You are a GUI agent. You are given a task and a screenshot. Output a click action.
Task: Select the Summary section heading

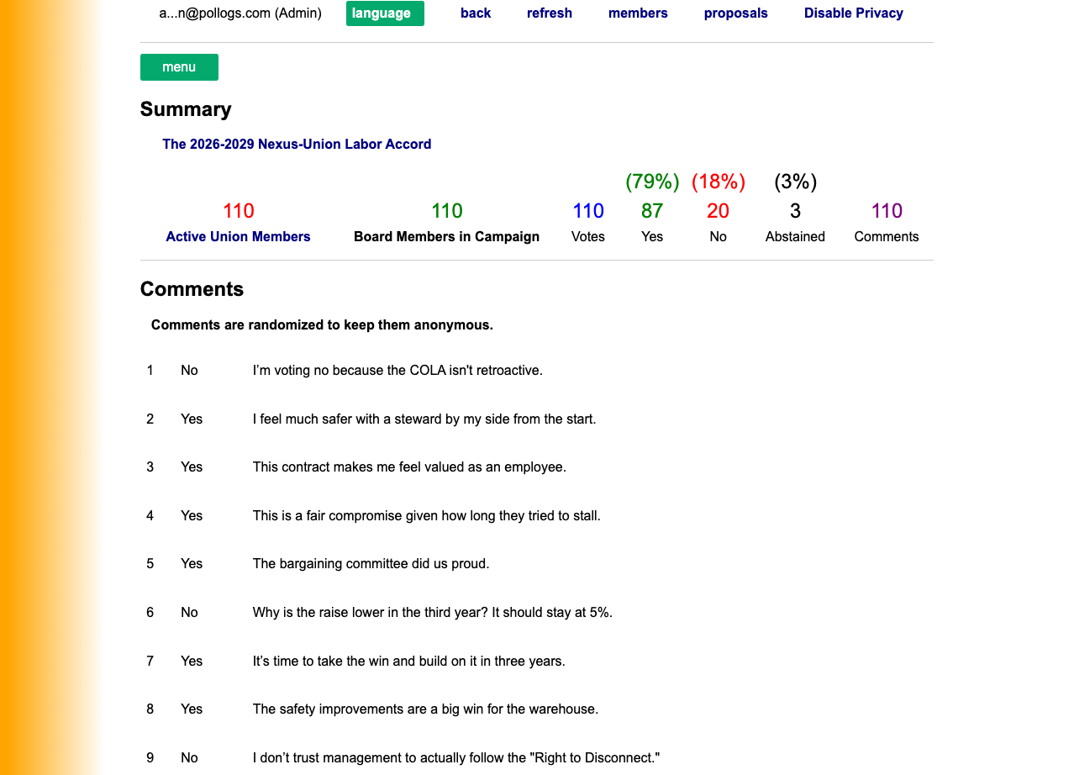pos(186,109)
